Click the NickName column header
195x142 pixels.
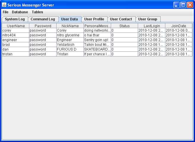click(70, 26)
